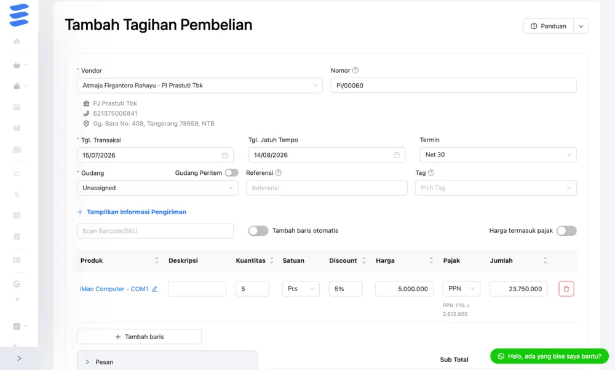Click the Scan Barcode/SKU field
The image size is (615, 370).
156,231
